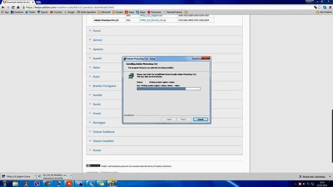Close the Photoshop CS2 Setup dialog
333x187 pixels.
(x=206, y=58)
